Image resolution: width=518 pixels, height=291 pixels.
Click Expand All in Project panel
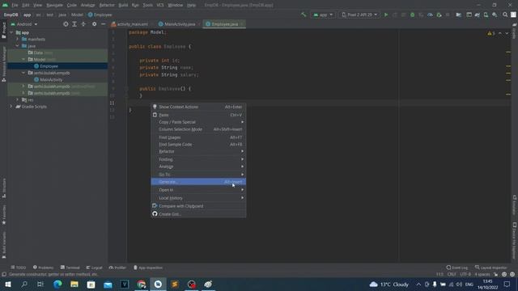coord(74,24)
